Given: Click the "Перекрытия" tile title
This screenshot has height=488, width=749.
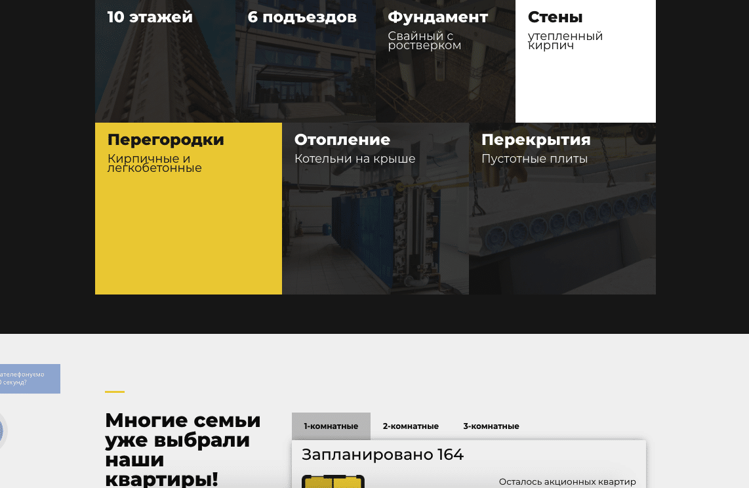Looking at the screenshot, I should [x=535, y=140].
